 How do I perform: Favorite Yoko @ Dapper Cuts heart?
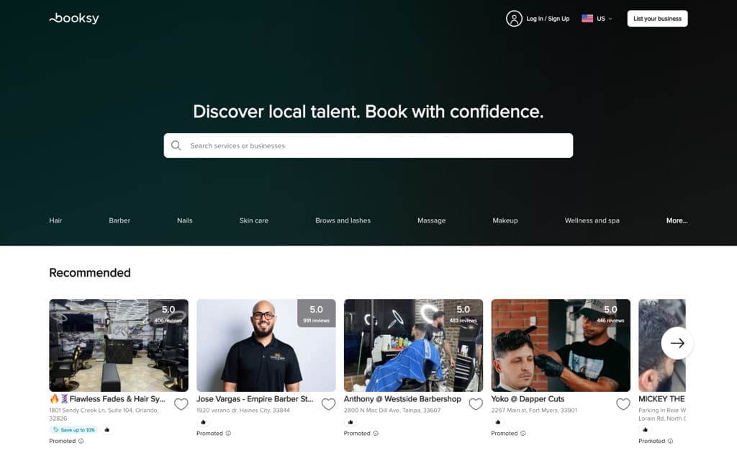pyautogui.click(x=623, y=404)
